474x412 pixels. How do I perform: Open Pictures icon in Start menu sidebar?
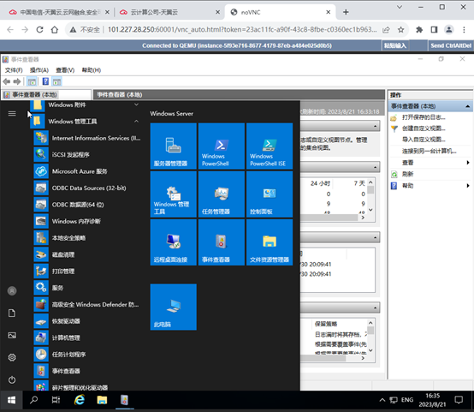tap(12, 336)
